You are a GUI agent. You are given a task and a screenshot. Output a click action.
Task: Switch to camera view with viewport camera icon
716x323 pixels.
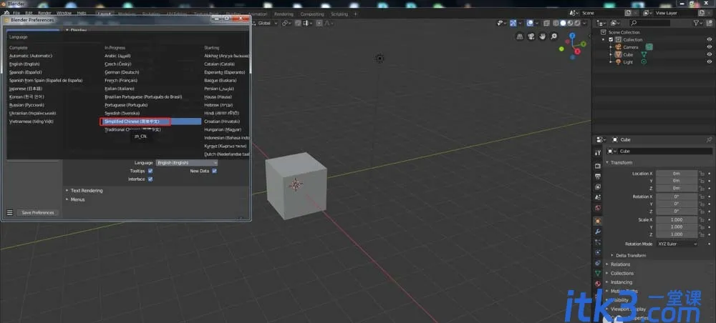click(531, 36)
